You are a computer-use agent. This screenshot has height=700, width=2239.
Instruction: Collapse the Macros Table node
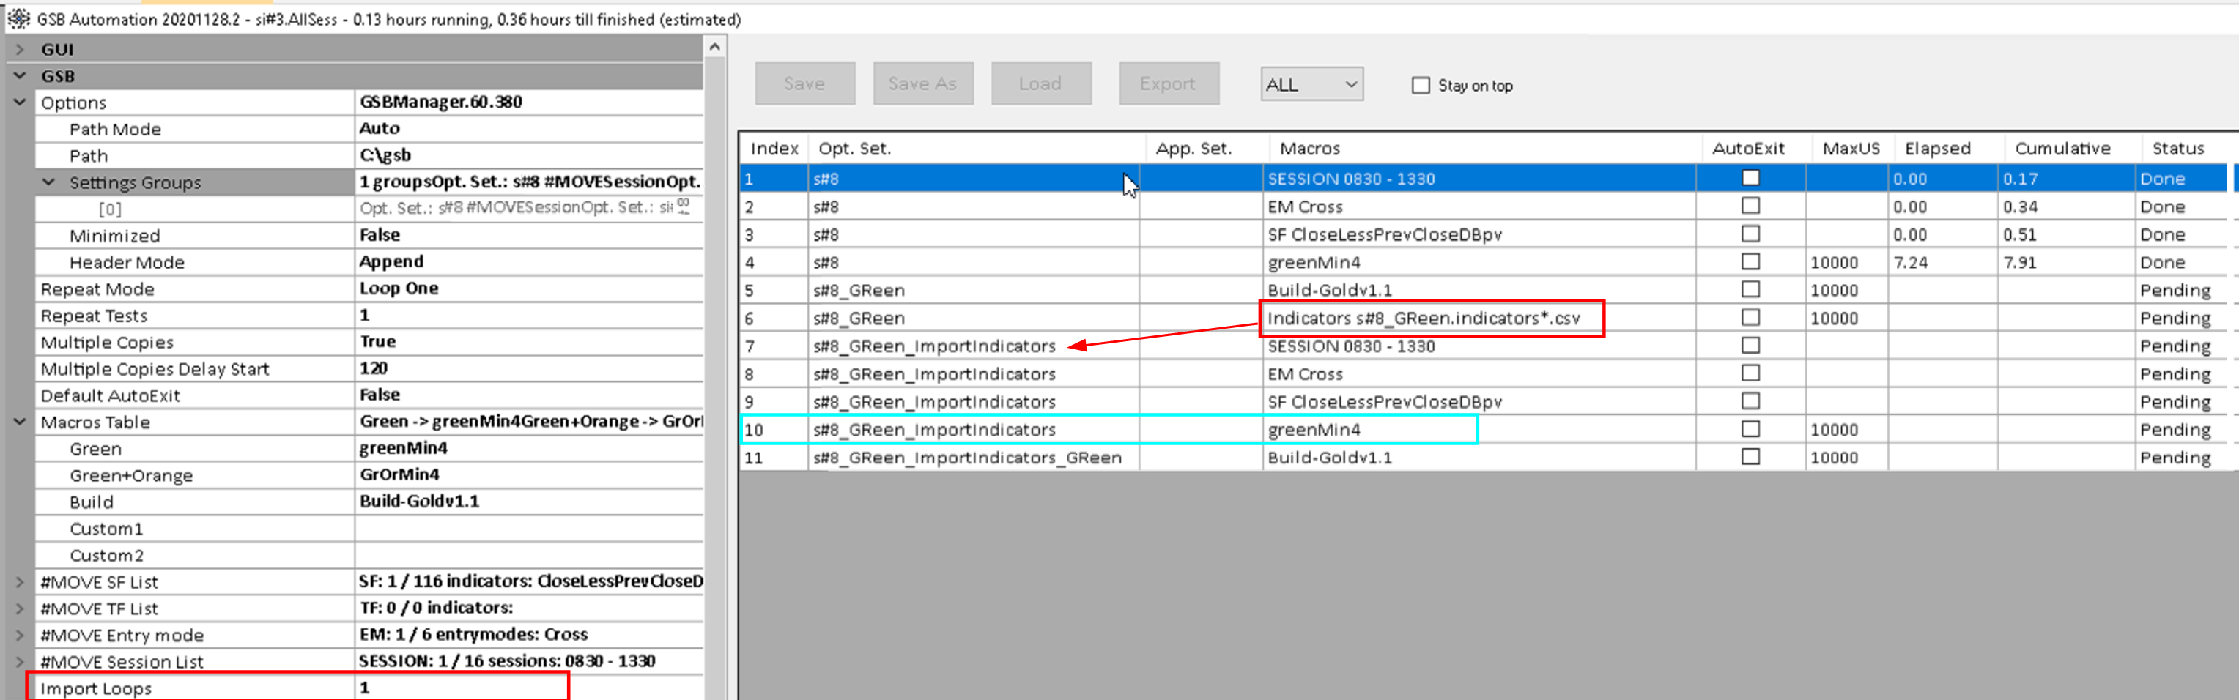[19, 422]
